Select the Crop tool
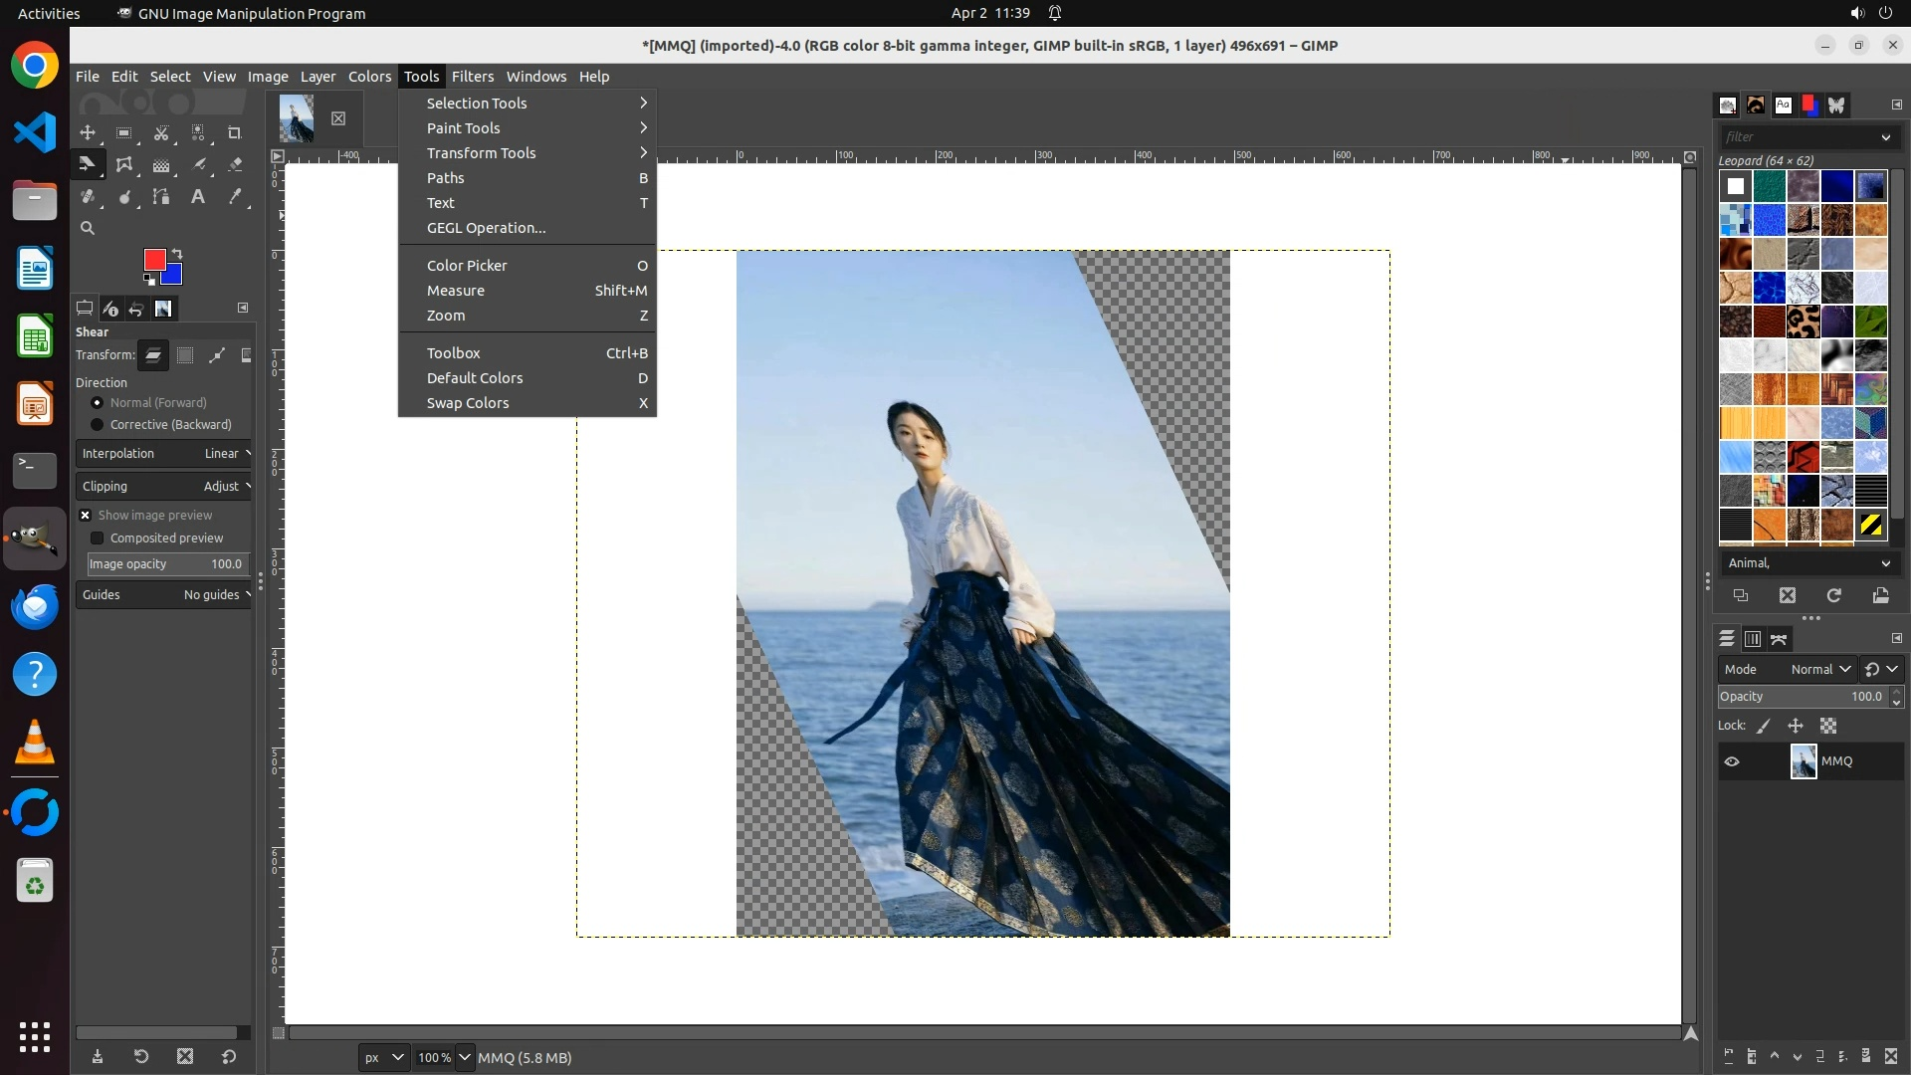Viewport: 1911px width, 1075px height. tap(235, 132)
